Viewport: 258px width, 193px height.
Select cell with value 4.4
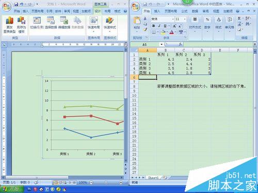point(184,64)
